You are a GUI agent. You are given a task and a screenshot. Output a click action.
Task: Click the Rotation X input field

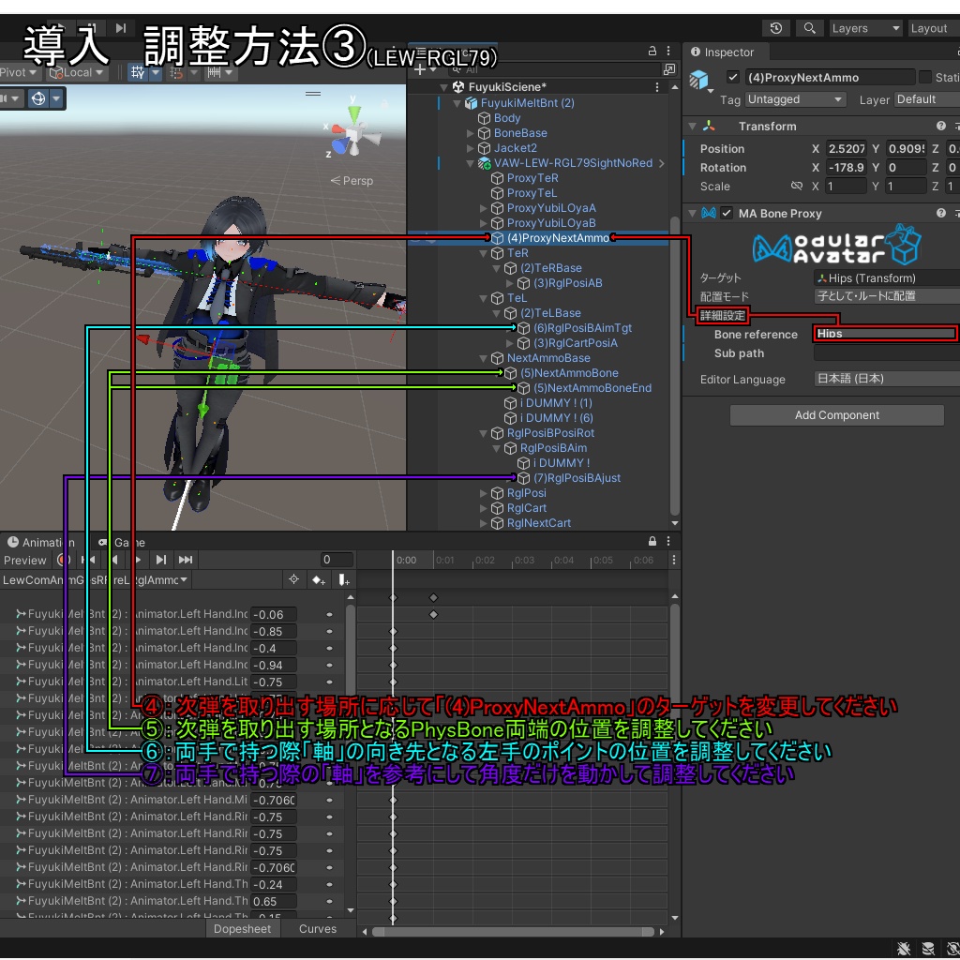coord(846,167)
